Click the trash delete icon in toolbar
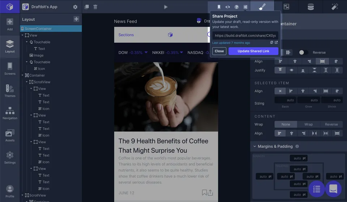 pos(95,7)
